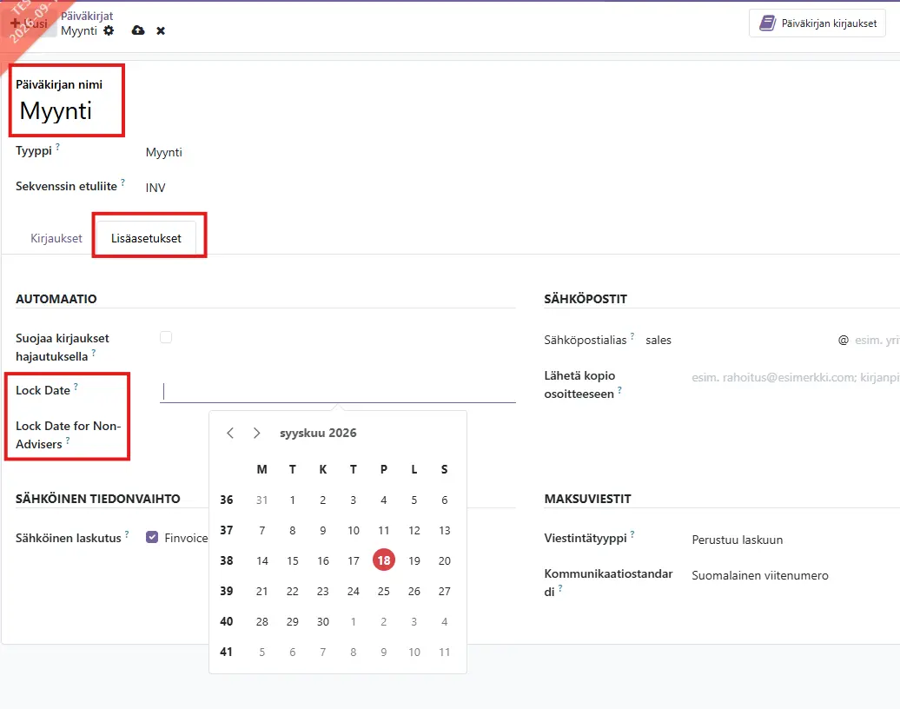This screenshot has width=900, height=709.
Task: Discard changes with the X icon
Action: coord(161,31)
